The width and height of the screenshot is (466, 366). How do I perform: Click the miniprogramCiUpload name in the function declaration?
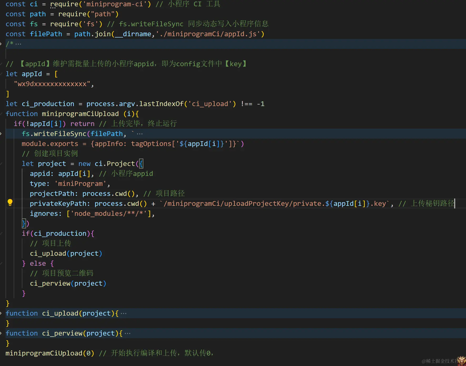(x=80, y=114)
